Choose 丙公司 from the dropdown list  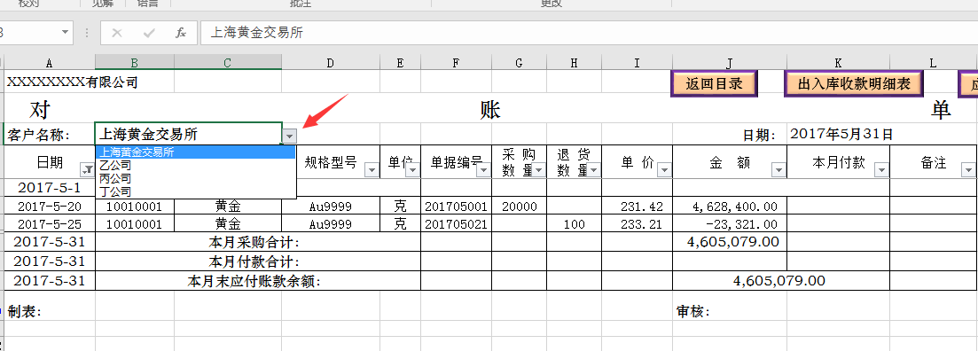pos(195,178)
